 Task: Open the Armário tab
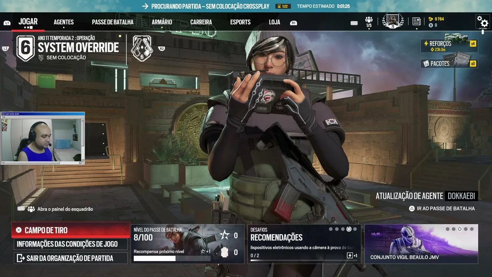pos(162,22)
